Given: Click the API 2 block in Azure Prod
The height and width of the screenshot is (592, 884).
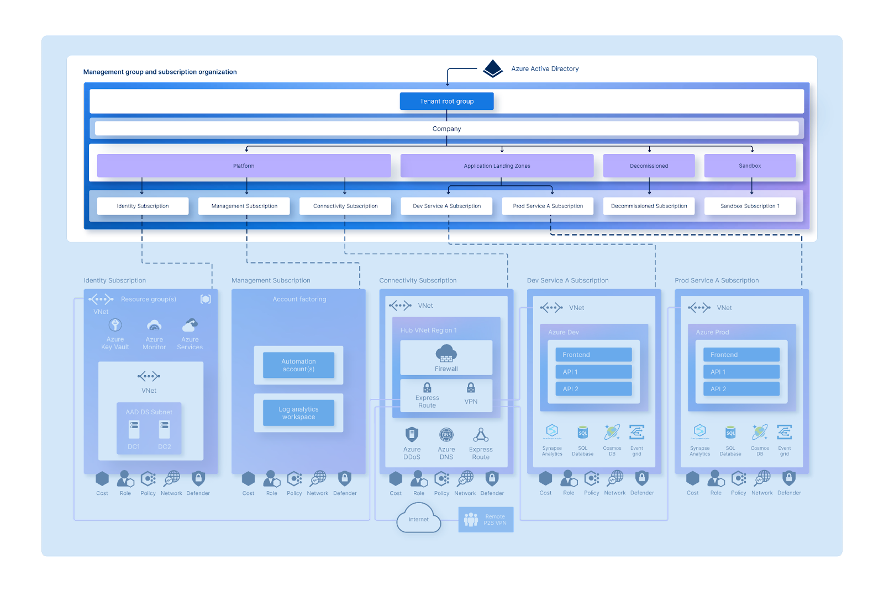Looking at the screenshot, I should (741, 389).
